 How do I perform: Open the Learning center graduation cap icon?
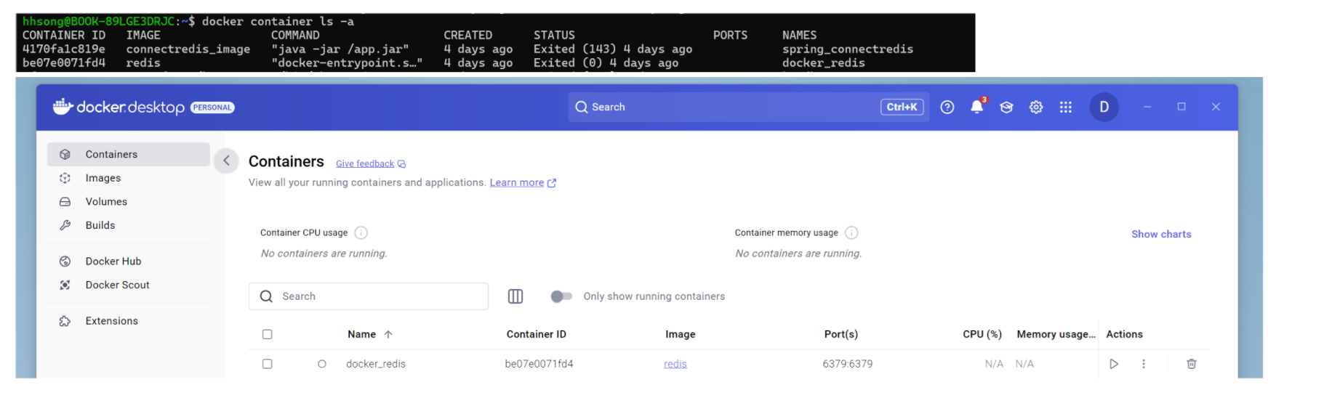click(x=1006, y=107)
